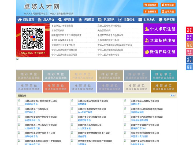
Task: Click the chart icon beside 招聘信息
Action: (60, 20)
